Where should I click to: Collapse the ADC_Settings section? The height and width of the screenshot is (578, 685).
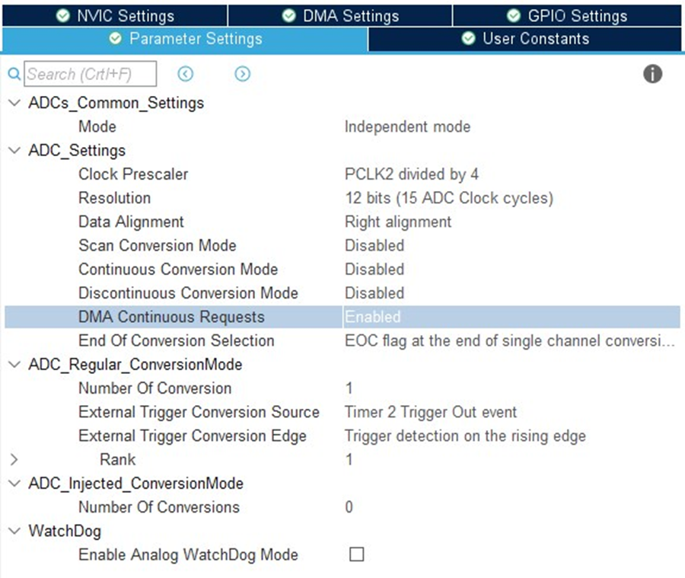14,151
